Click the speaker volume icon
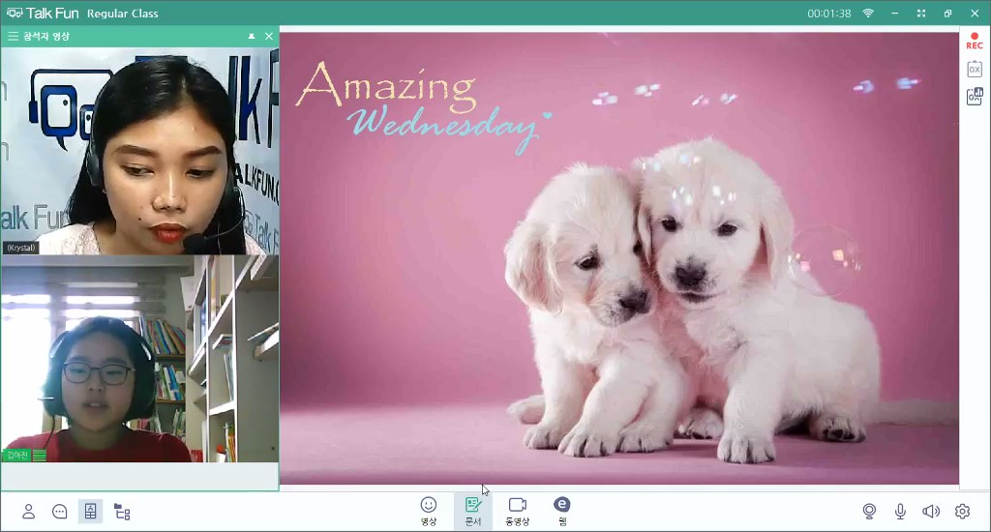This screenshot has height=532, width=991. (x=931, y=512)
